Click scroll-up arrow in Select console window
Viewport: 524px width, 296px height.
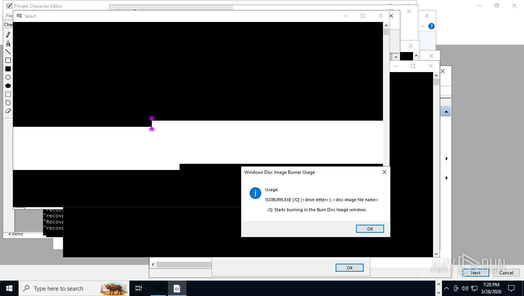point(386,25)
